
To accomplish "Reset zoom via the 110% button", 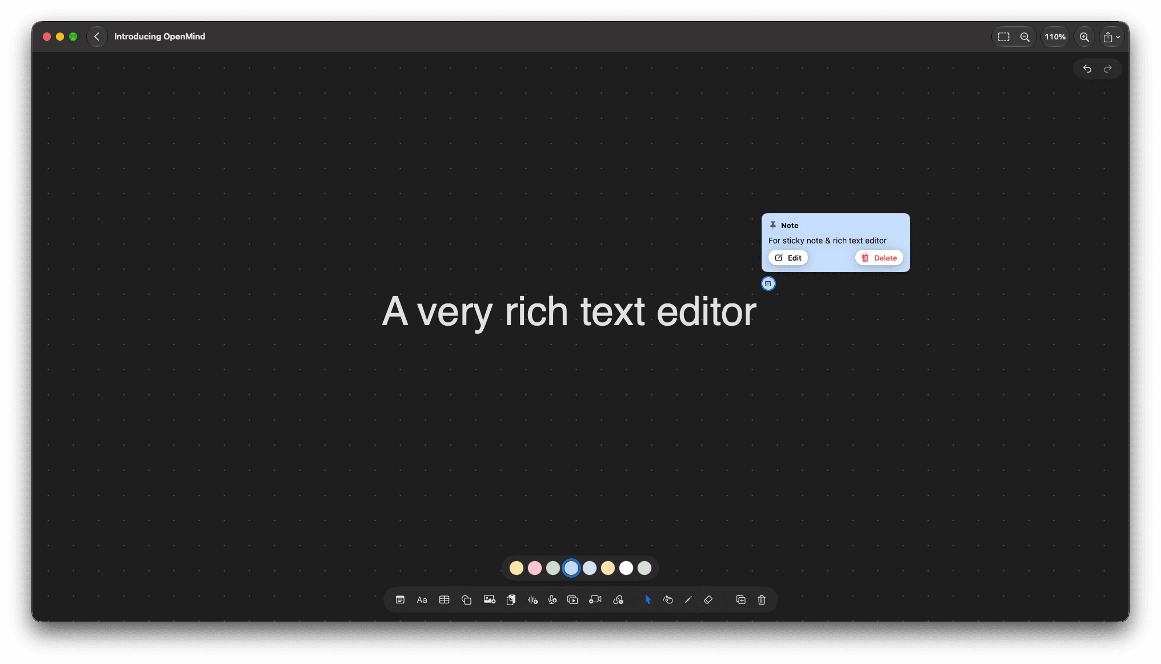I will tap(1055, 37).
